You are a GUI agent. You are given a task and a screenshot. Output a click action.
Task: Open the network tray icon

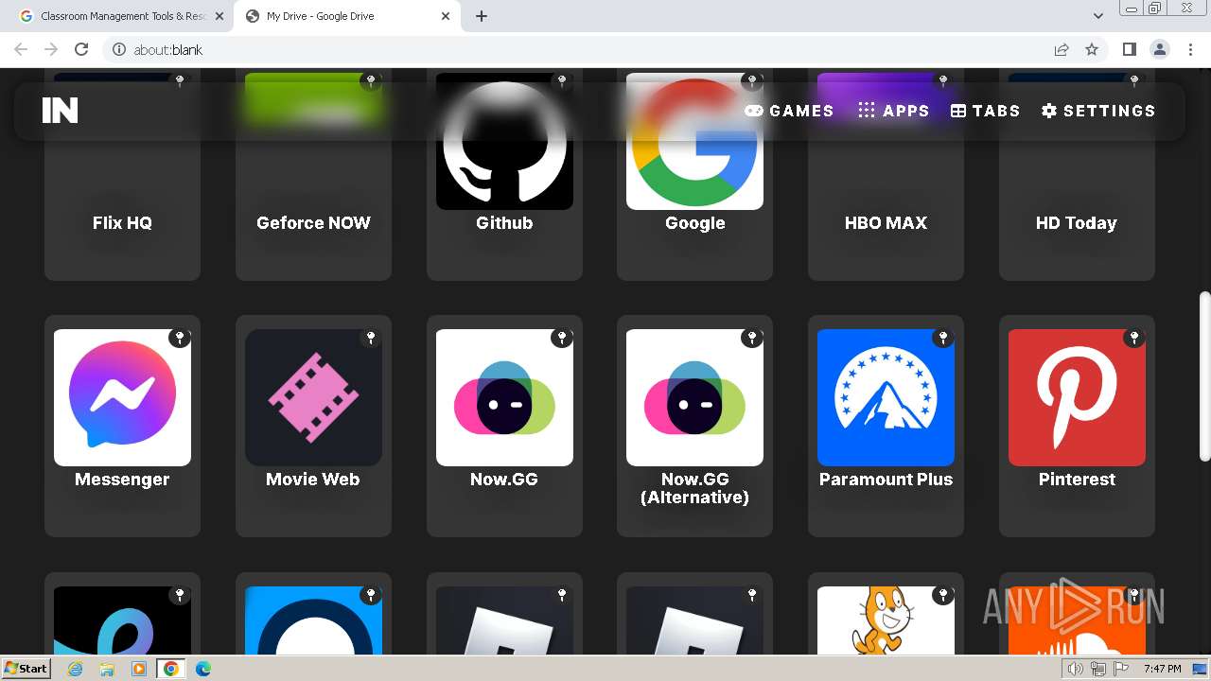tap(1097, 669)
